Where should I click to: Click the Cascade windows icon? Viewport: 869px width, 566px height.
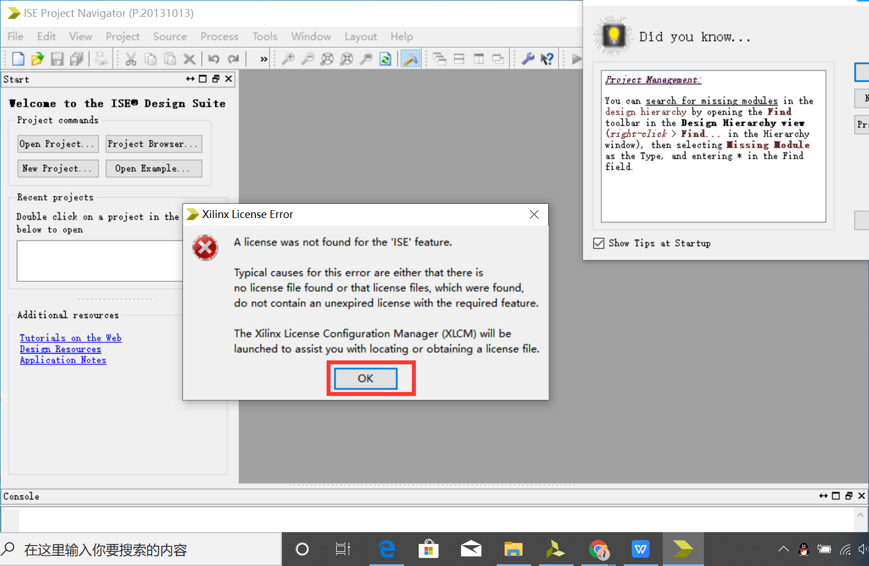440,59
